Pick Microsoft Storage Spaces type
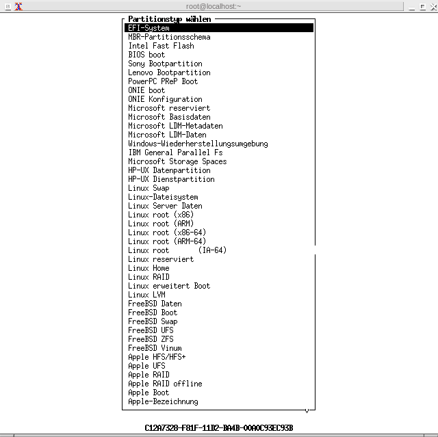Screen dimensions: 438x437 [177, 161]
